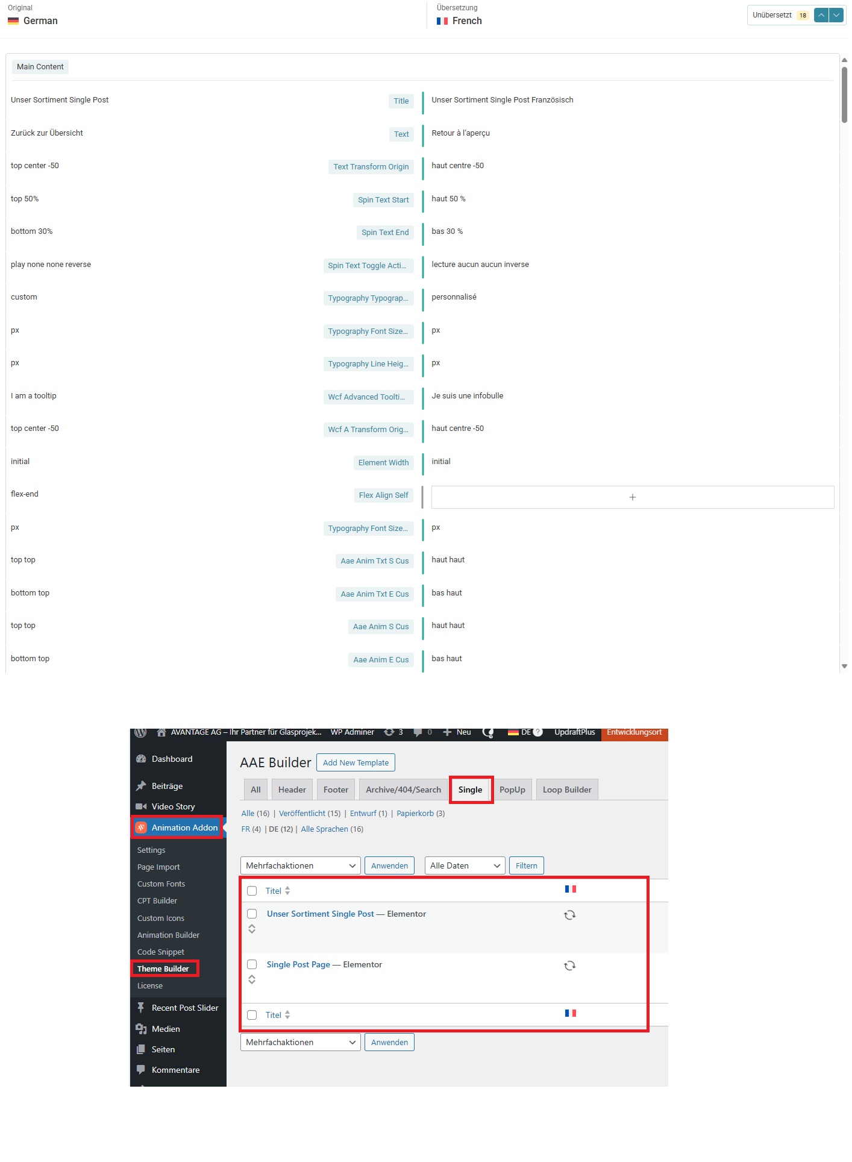Click plus to add Flex Align Self translation
Image resolution: width=852 pixels, height=1162 pixels.
[633, 497]
